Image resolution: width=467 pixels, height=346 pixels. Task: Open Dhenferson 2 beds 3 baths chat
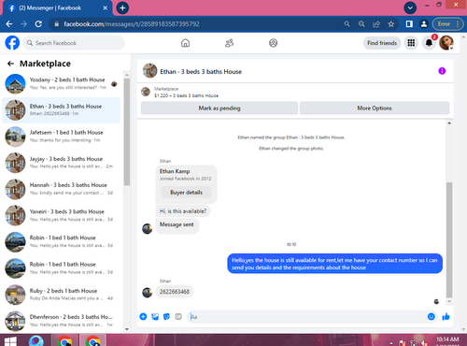click(61, 321)
